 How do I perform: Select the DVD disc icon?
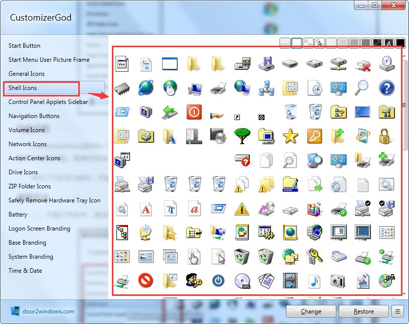(242, 281)
